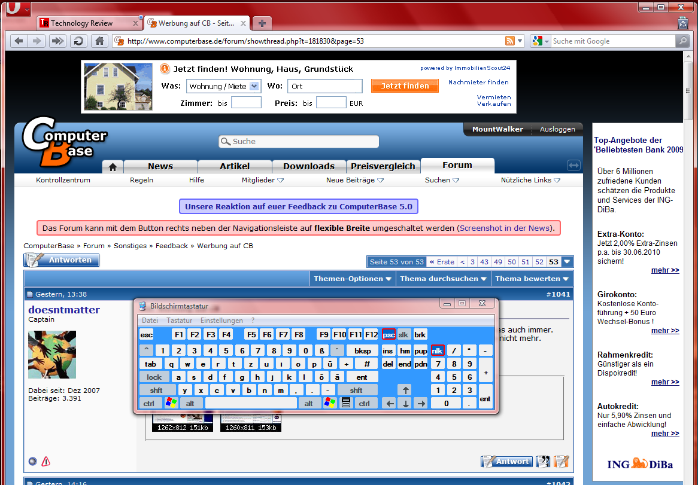
Task: Click right Windows key on on-screen keyboard
Action: [330, 403]
